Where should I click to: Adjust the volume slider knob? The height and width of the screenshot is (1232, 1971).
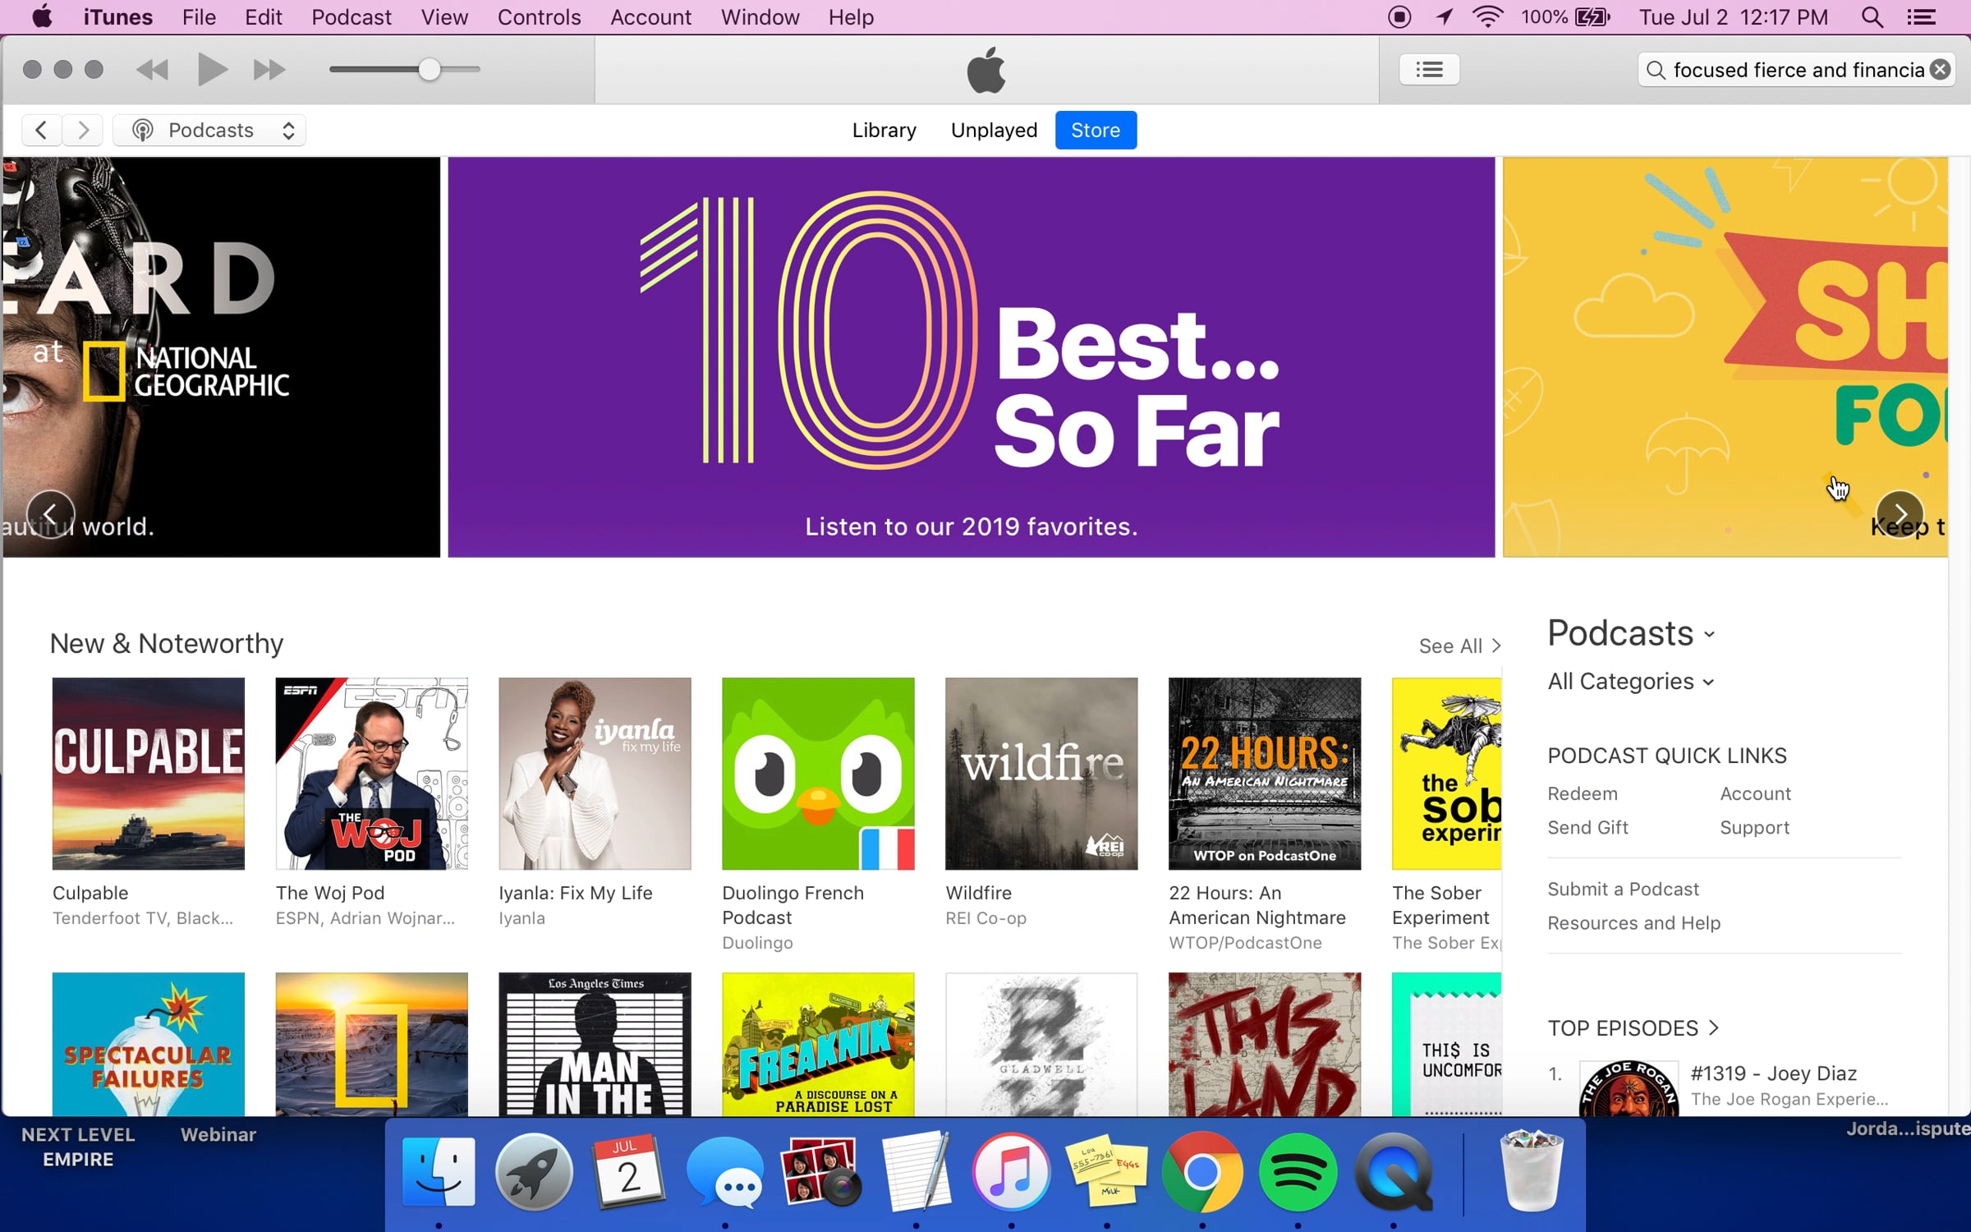coord(429,70)
